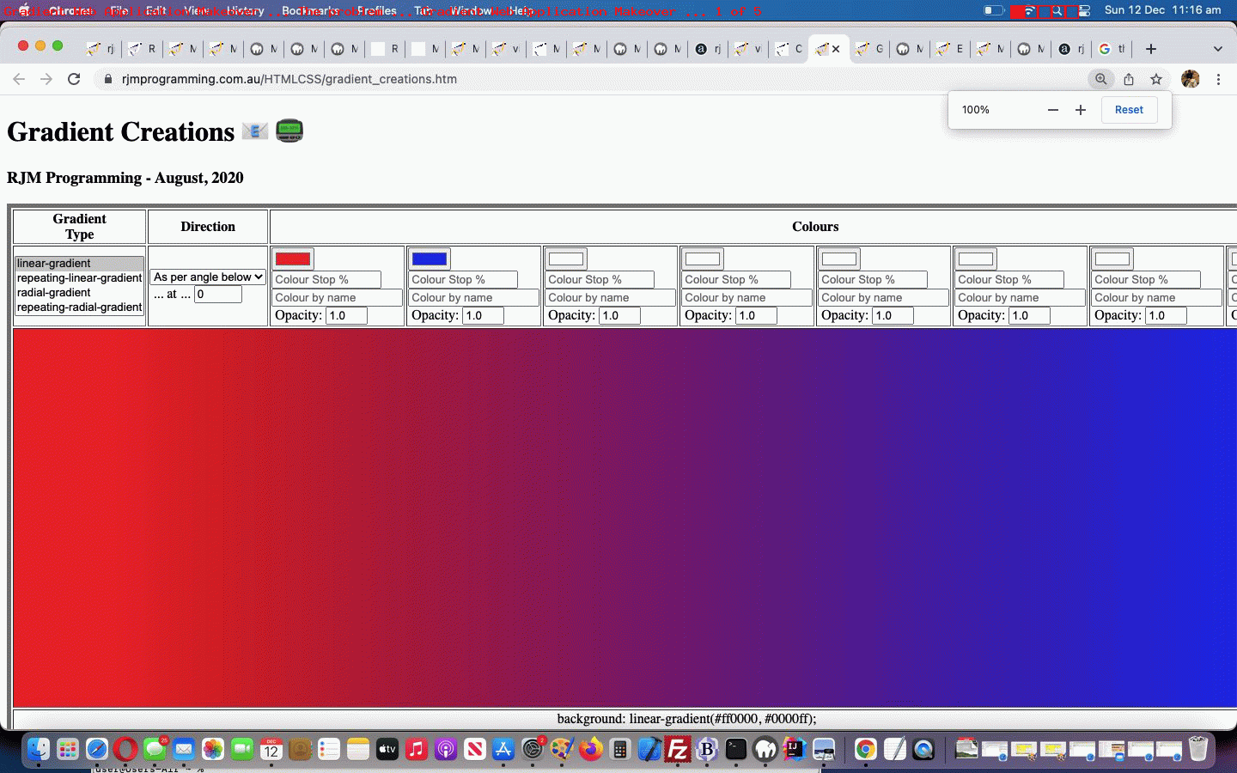Open Podcasts from the dock
This screenshot has height=773, width=1237.
[x=446, y=750]
